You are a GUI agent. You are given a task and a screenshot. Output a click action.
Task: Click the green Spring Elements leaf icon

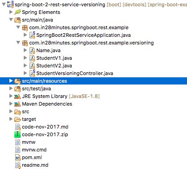tap(17, 12)
